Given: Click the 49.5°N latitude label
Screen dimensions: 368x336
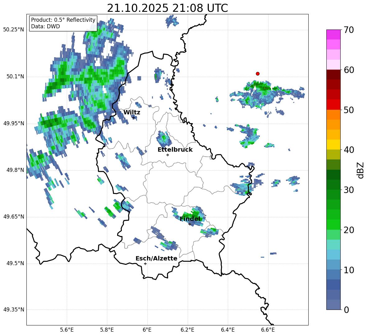Looking at the screenshot, I should [x=15, y=263].
